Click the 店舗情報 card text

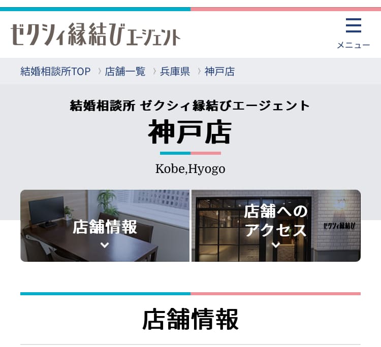(x=105, y=227)
